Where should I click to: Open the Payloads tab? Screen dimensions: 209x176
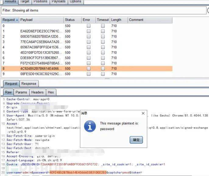pos(58,1)
